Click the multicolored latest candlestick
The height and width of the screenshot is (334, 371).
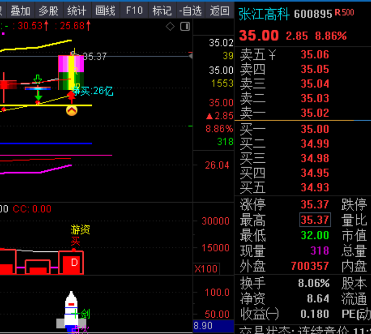click(71, 72)
